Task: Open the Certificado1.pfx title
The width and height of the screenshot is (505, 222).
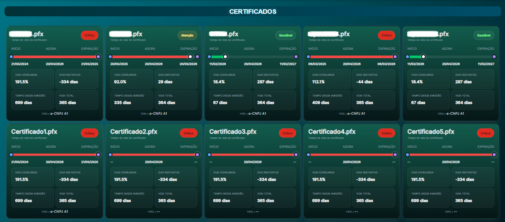Action: [34, 131]
